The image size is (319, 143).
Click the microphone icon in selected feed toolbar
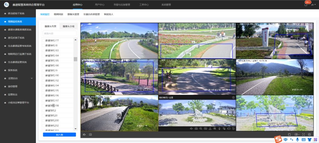point(219,129)
